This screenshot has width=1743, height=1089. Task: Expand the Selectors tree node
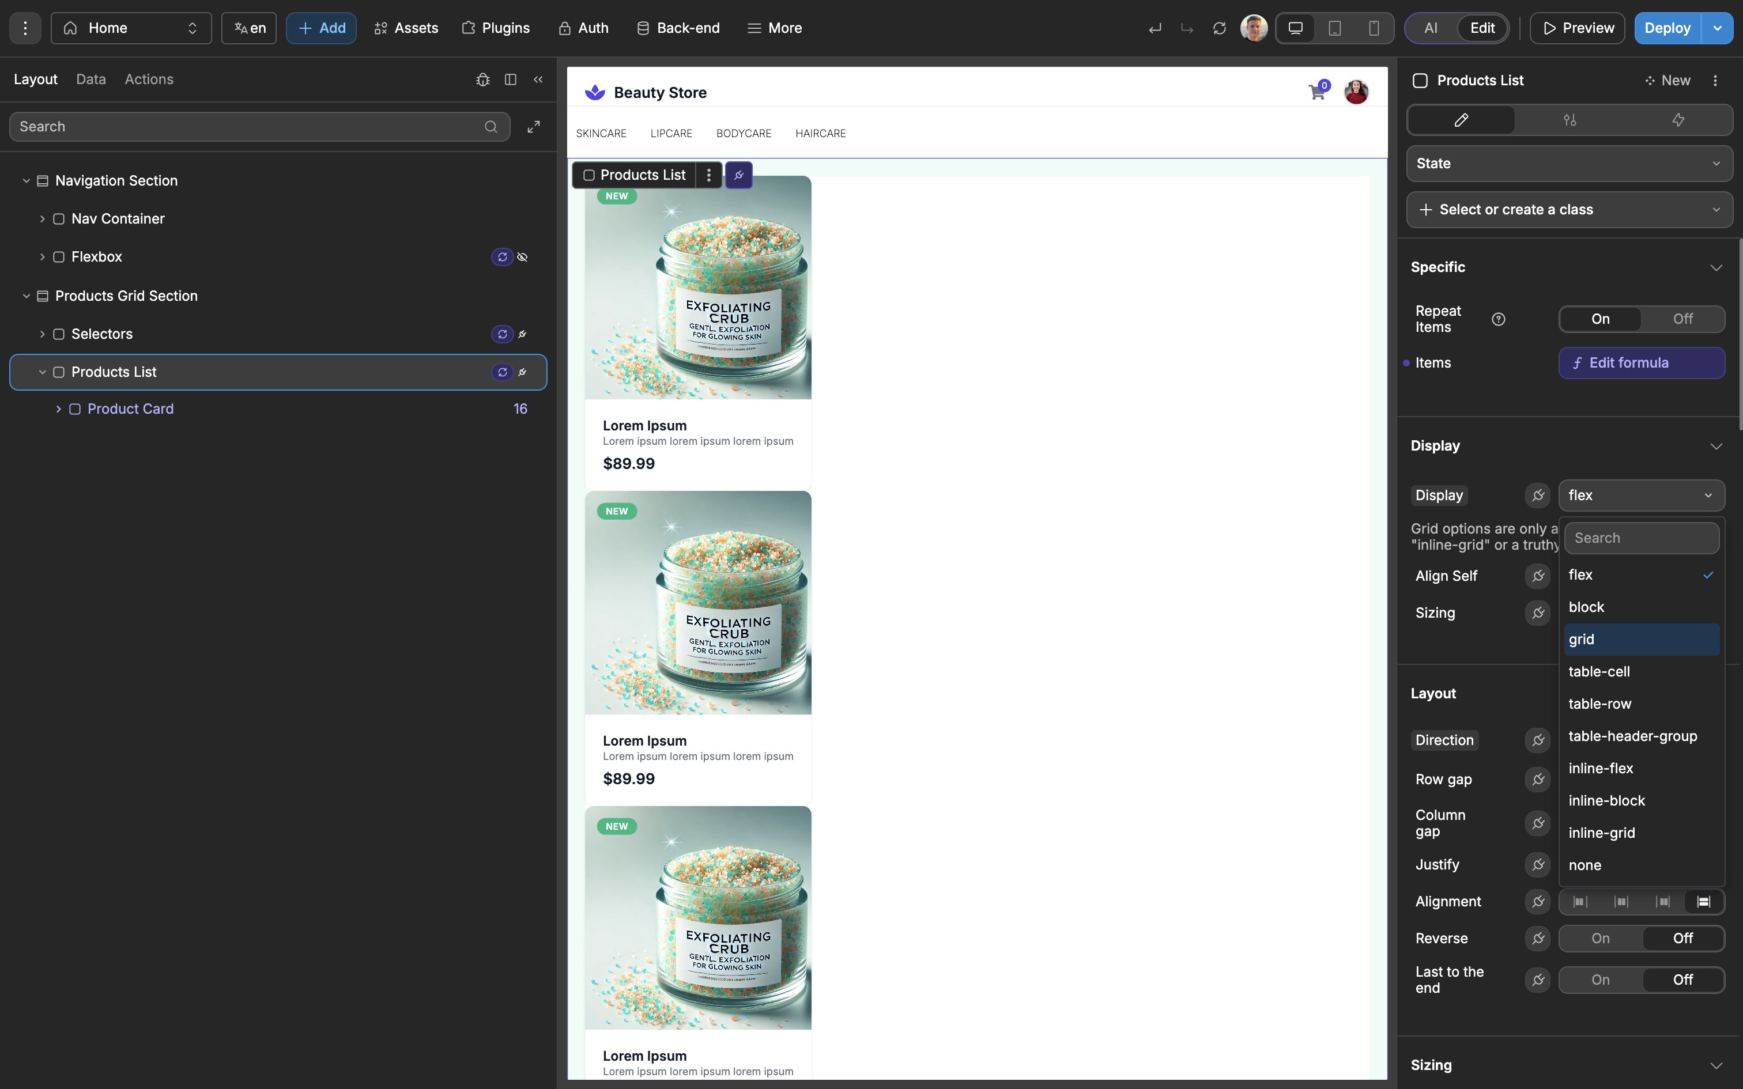[43, 334]
